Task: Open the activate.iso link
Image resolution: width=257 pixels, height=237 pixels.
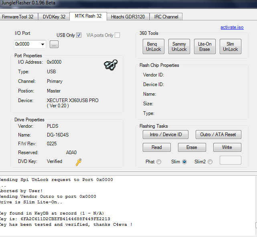Action: click(x=232, y=27)
